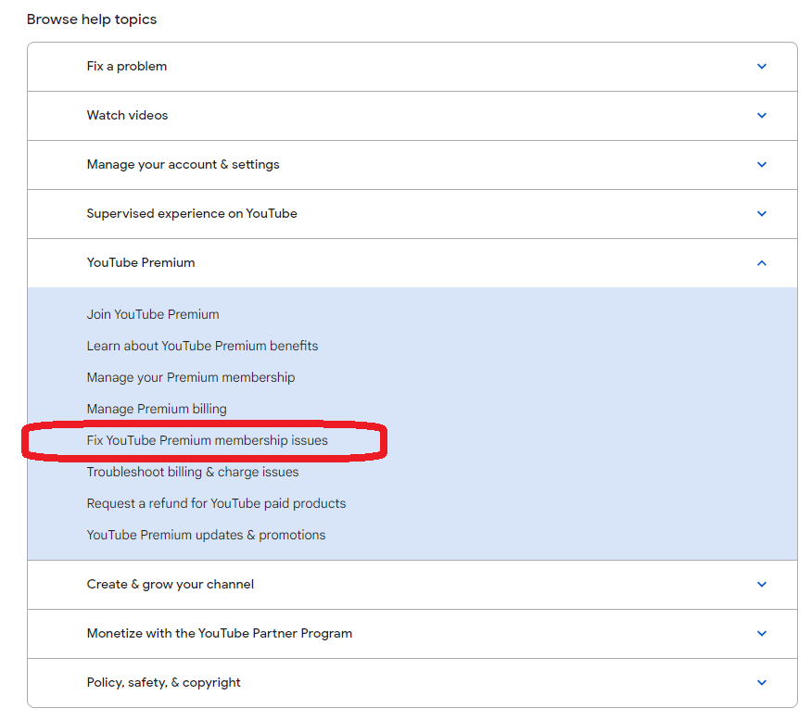Expand the Fix a problem chevron
Viewport: 811px width, 721px height.
click(x=761, y=66)
